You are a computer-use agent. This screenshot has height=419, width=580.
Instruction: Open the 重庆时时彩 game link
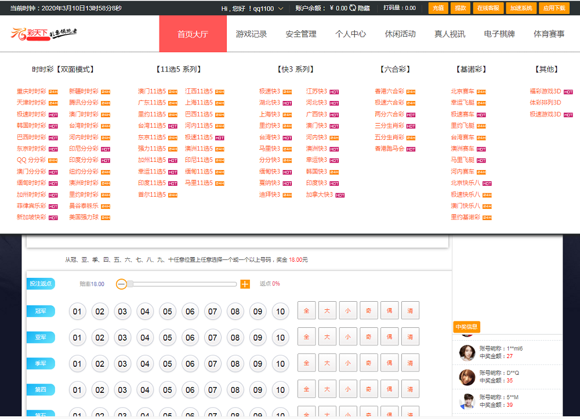pyautogui.click(x=31, y=91)
